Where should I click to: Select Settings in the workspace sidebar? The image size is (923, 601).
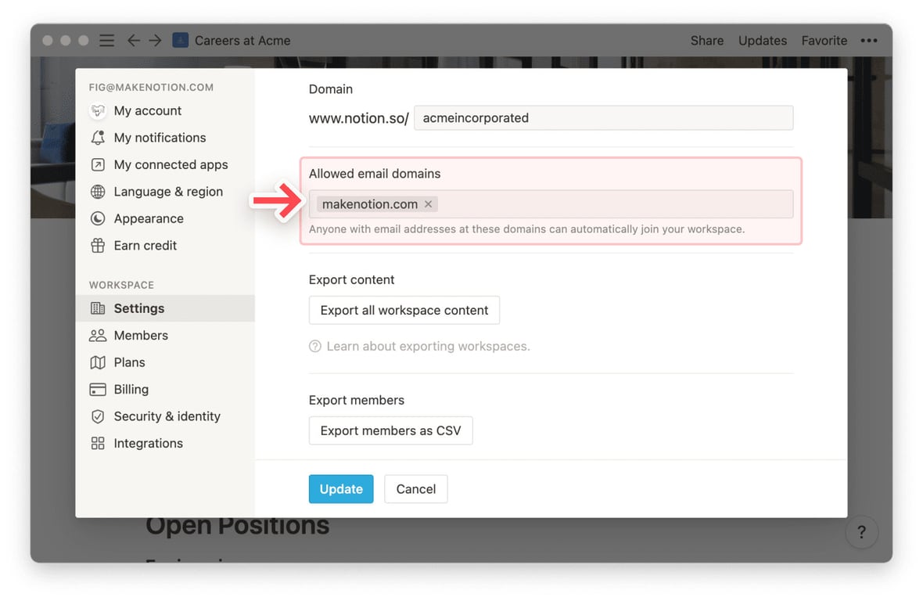pyautogui.click(x=165, y=308)
